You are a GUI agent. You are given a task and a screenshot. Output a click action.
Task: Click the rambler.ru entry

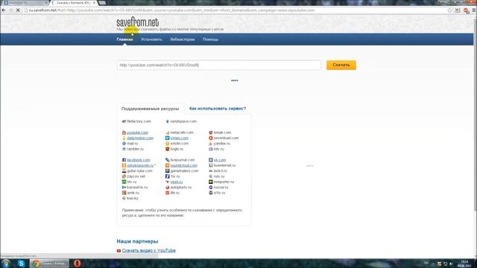point(136,149)
